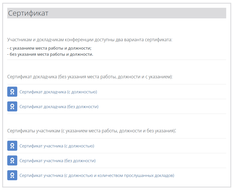234x190 pixels.
Task: Click the line - с указанием места работы и должности
Action: click(49, 48)
